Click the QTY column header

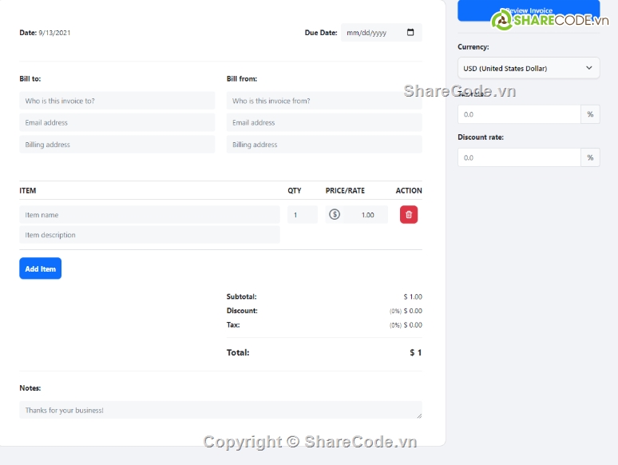click(295, 190)
